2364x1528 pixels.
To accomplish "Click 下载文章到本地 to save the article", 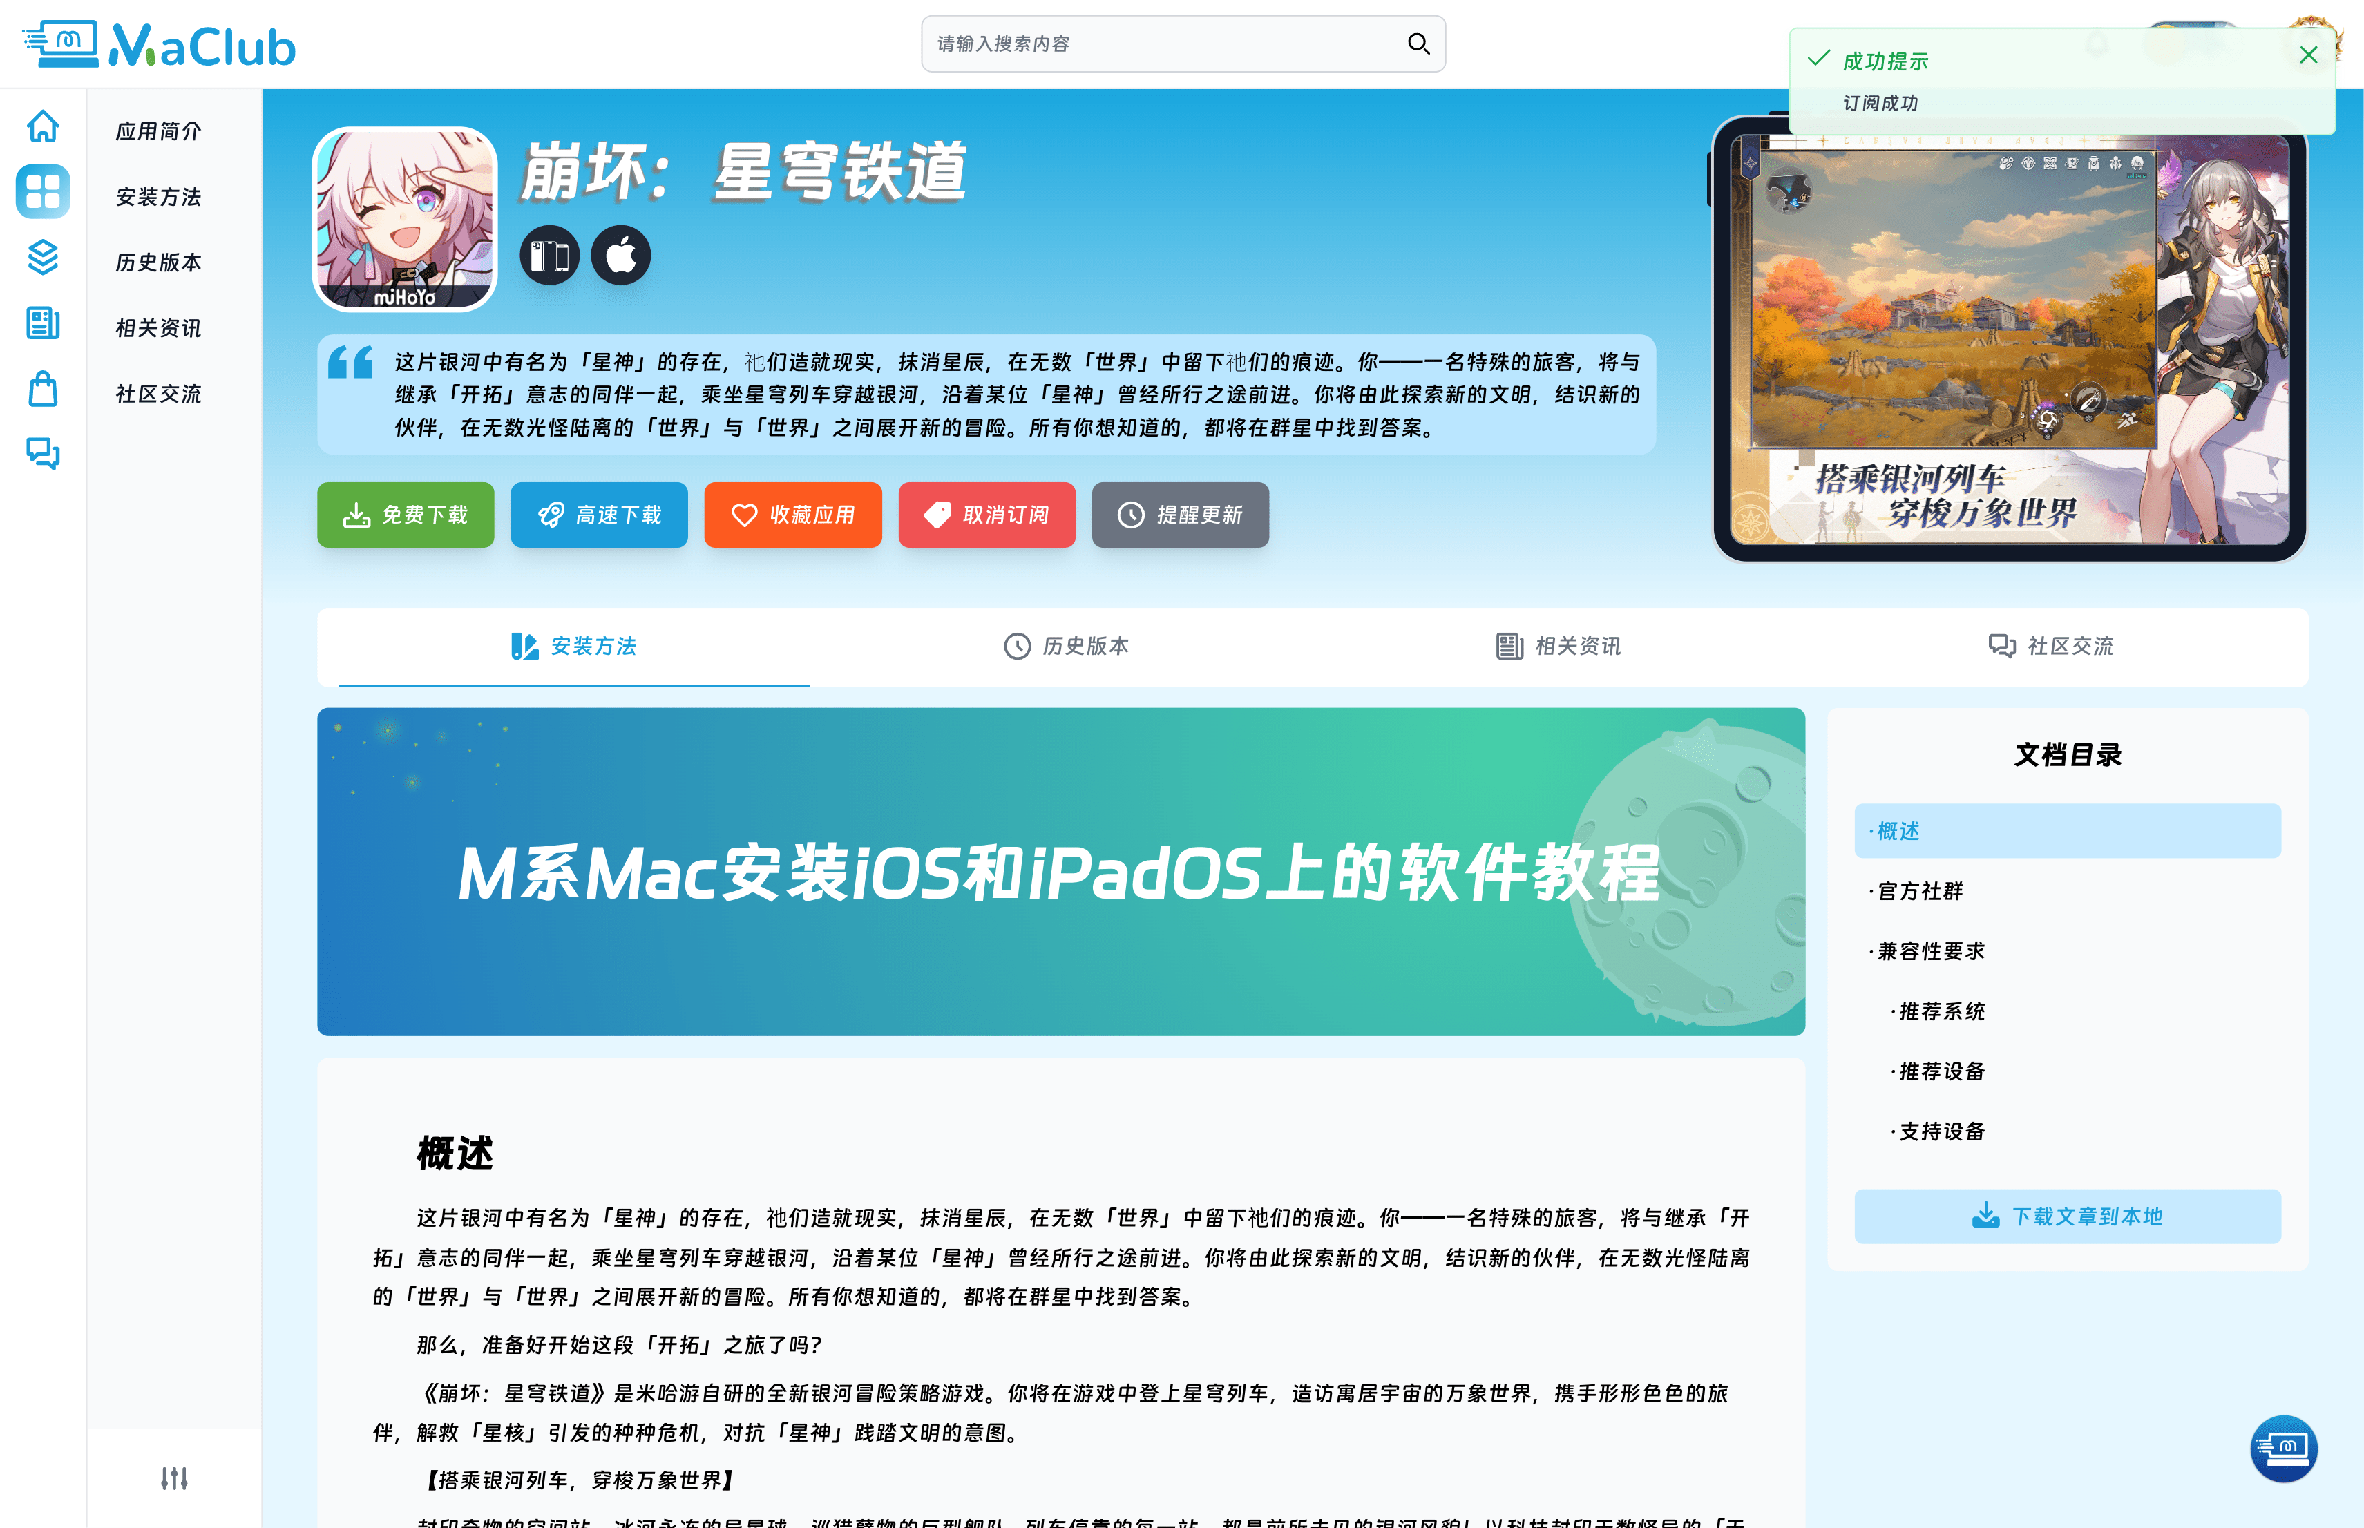I will pyautogui.click(x=2068, y=1216).
